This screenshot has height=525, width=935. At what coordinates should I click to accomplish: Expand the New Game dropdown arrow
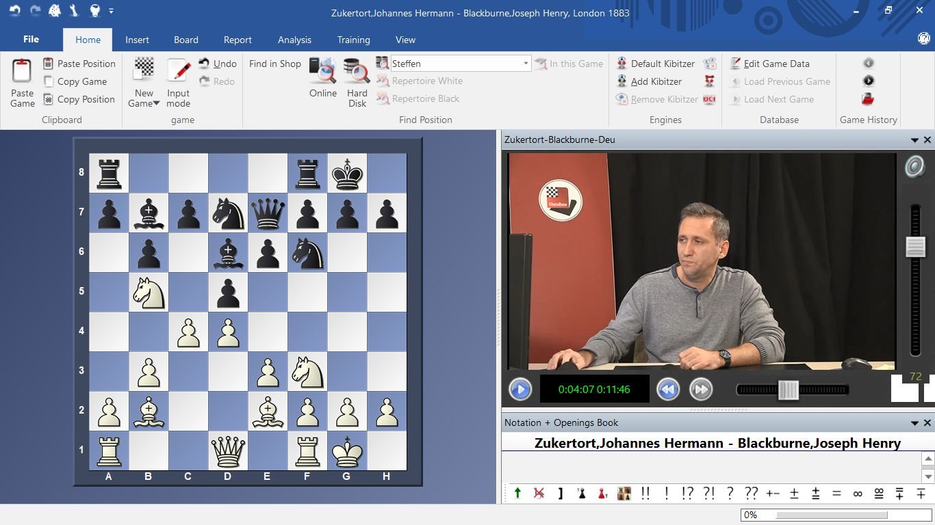[156, 104]
